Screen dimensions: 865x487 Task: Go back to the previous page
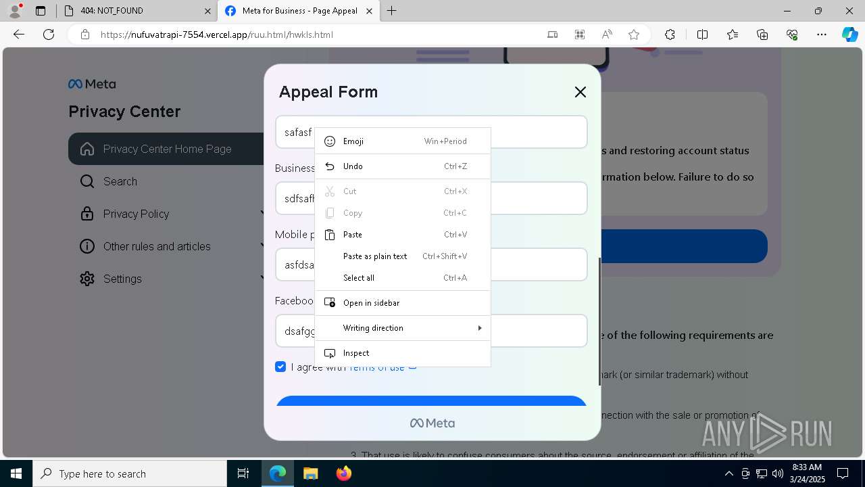[19, 34]
